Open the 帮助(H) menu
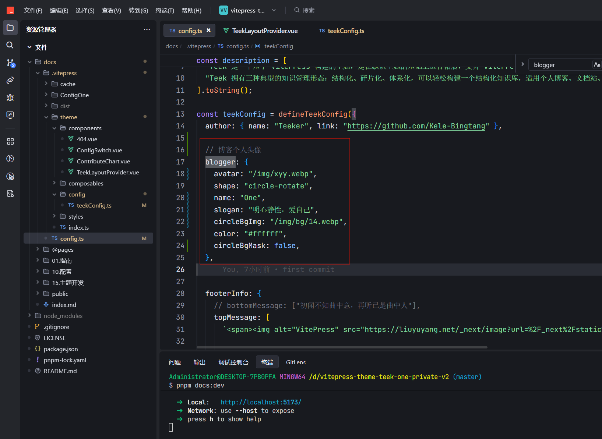This screenshot has width=602, height=439. tap(191, 10)
